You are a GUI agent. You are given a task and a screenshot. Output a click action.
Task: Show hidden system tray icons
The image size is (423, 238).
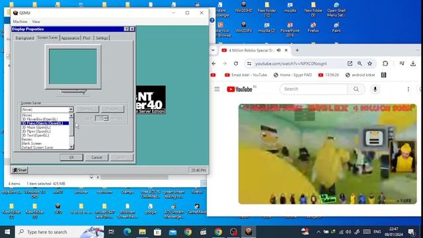click(x=319, y=232)
